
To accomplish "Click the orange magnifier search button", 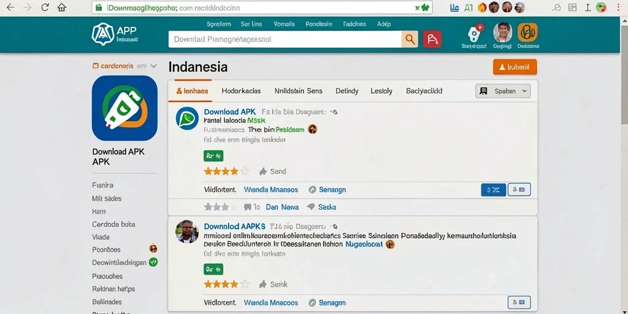I will click(409, 39).
